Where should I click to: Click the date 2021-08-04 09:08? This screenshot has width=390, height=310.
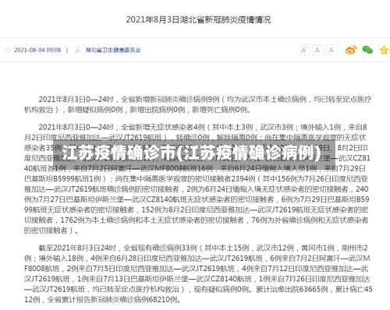point(37,50)
